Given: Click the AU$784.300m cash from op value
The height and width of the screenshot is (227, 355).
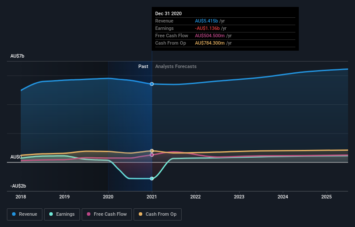Looking at the screenshot, I should 210,43.
